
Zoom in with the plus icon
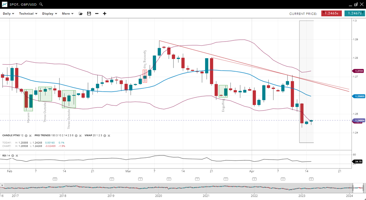[105, 14]
